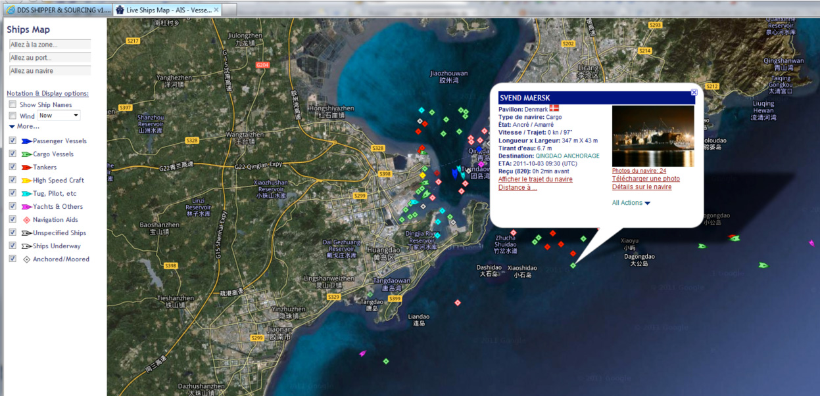Uncheck the Passenger Vessels checkbox

coord(12,141)
